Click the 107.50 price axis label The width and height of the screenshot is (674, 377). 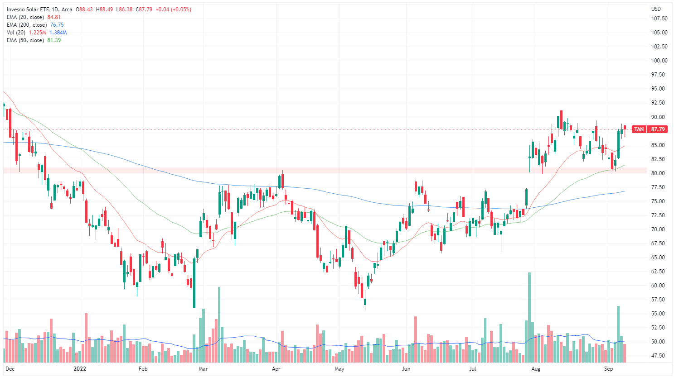coord(659,19)
